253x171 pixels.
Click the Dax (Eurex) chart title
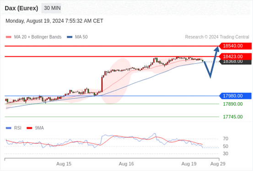(x=22, y=8)
